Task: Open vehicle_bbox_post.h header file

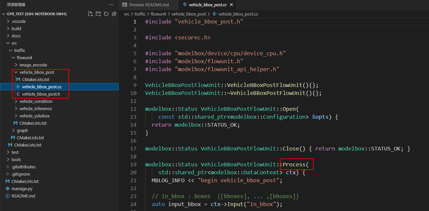Action: [60, 94]
